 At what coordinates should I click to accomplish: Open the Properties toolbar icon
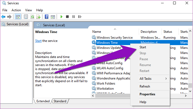point(26,17)
